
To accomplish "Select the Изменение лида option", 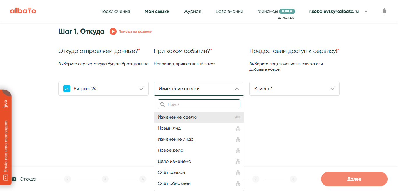I will (x=176, y=139).
